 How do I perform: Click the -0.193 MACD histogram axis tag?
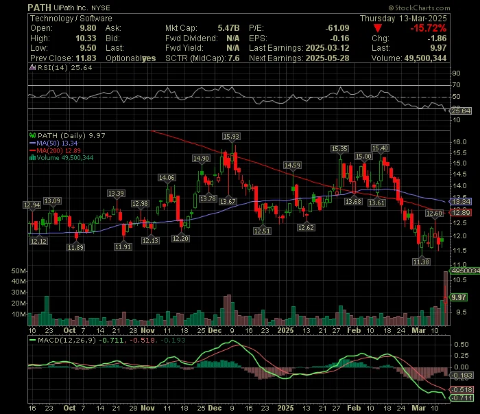point(461,376)
